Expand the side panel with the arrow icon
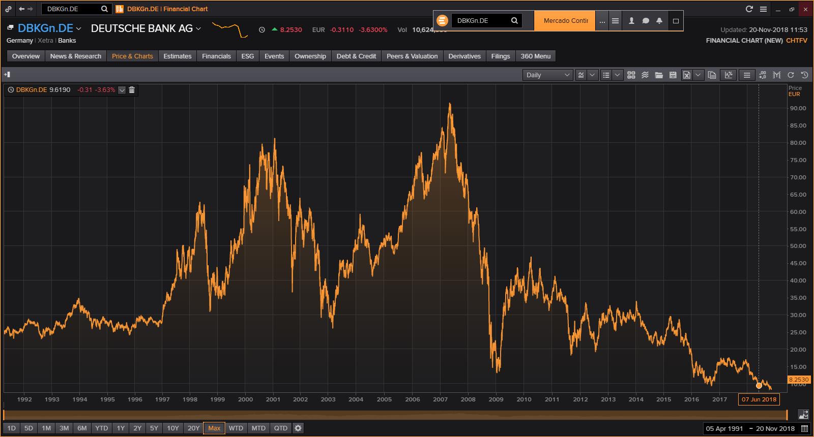Viewport: 814px width, 437px height. coord(7,75)
